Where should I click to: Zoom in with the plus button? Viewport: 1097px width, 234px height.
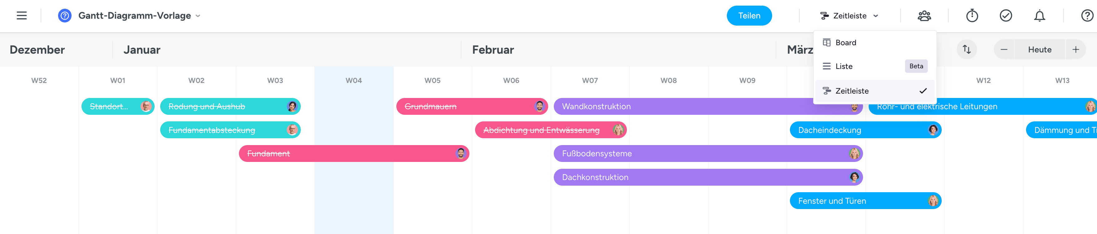pyautogui.click(x=1076, y=49)
